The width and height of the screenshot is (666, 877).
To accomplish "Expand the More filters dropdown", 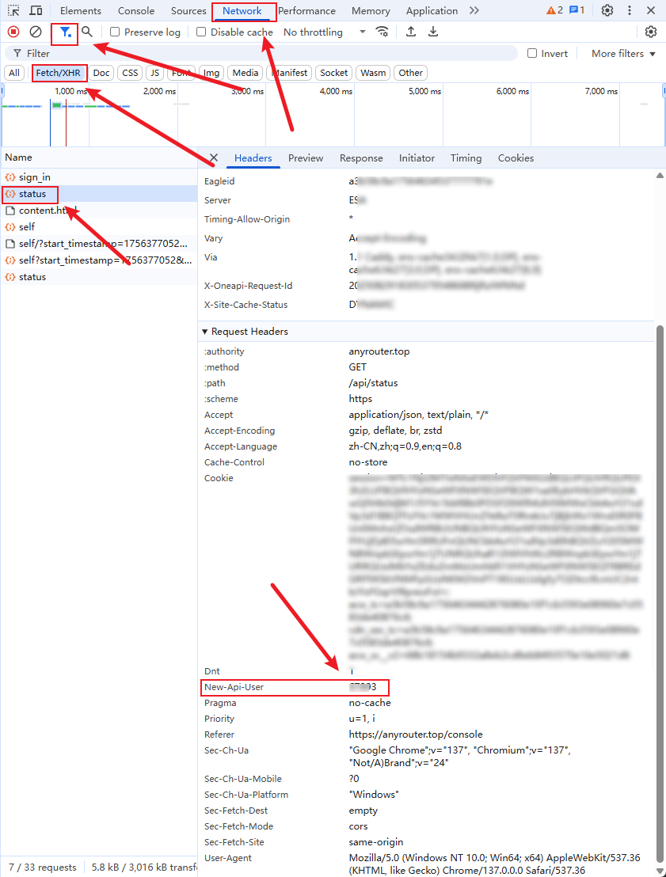I will 622,53.
